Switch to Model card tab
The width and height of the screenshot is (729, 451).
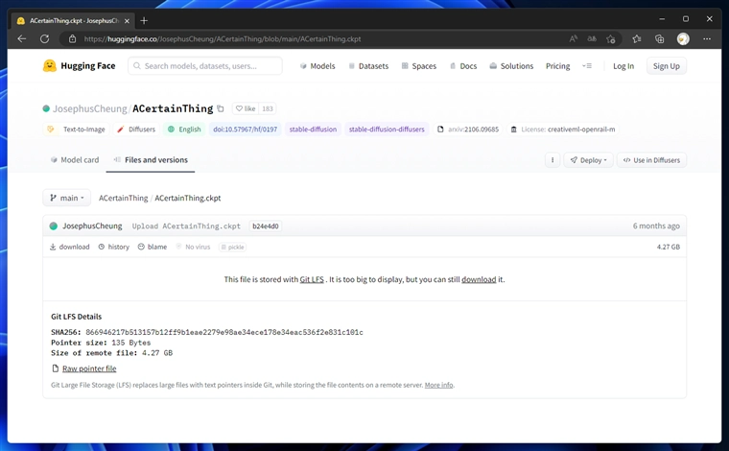tap(75, 160)
